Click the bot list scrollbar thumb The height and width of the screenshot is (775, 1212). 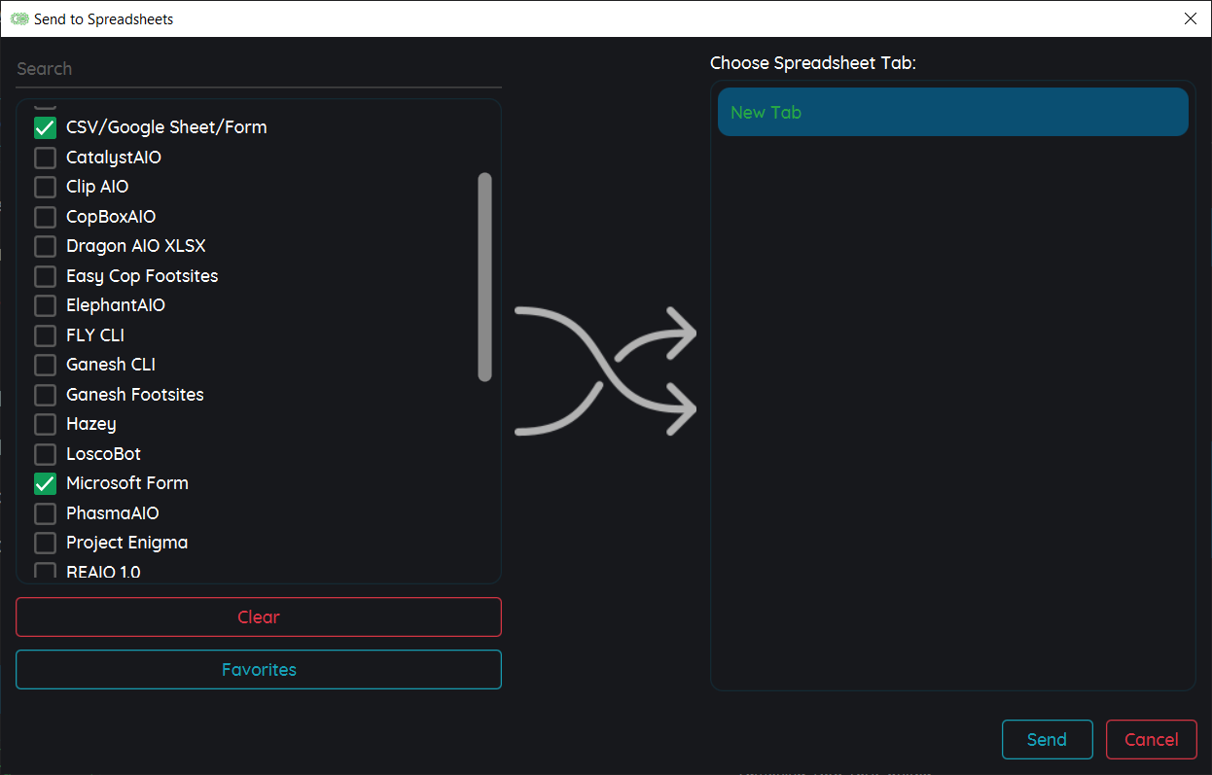[x=484, y=277]
